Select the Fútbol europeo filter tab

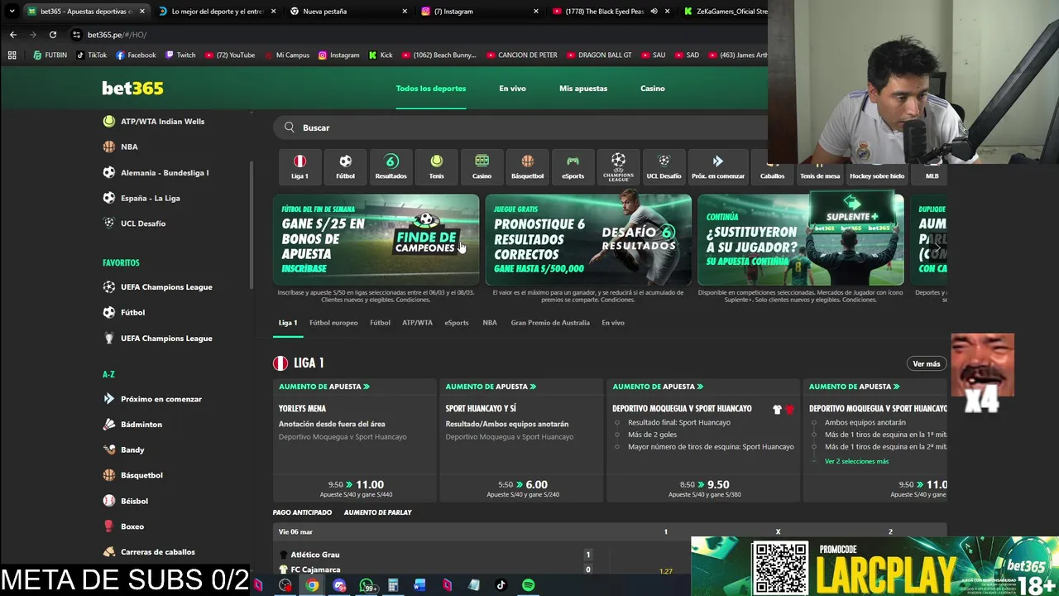click(x=333, y=323)
